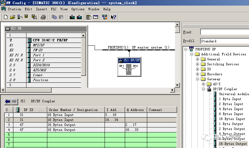Screen dimensions: 249x148
Task: Click the New station toolbar icon
Action: (x=6, y=17)
